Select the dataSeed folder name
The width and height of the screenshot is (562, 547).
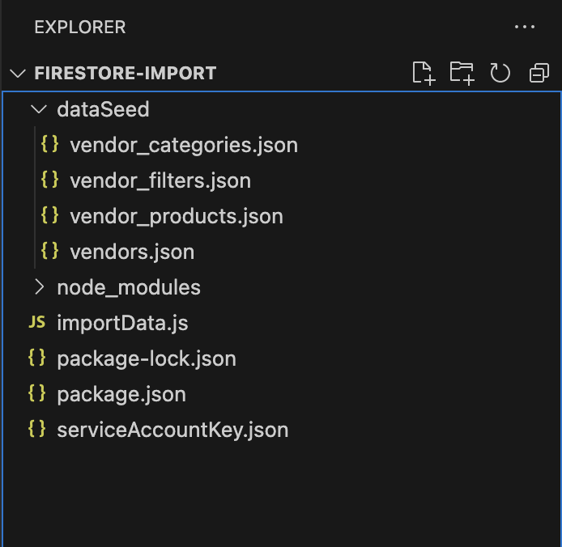[x=103, y=109]
